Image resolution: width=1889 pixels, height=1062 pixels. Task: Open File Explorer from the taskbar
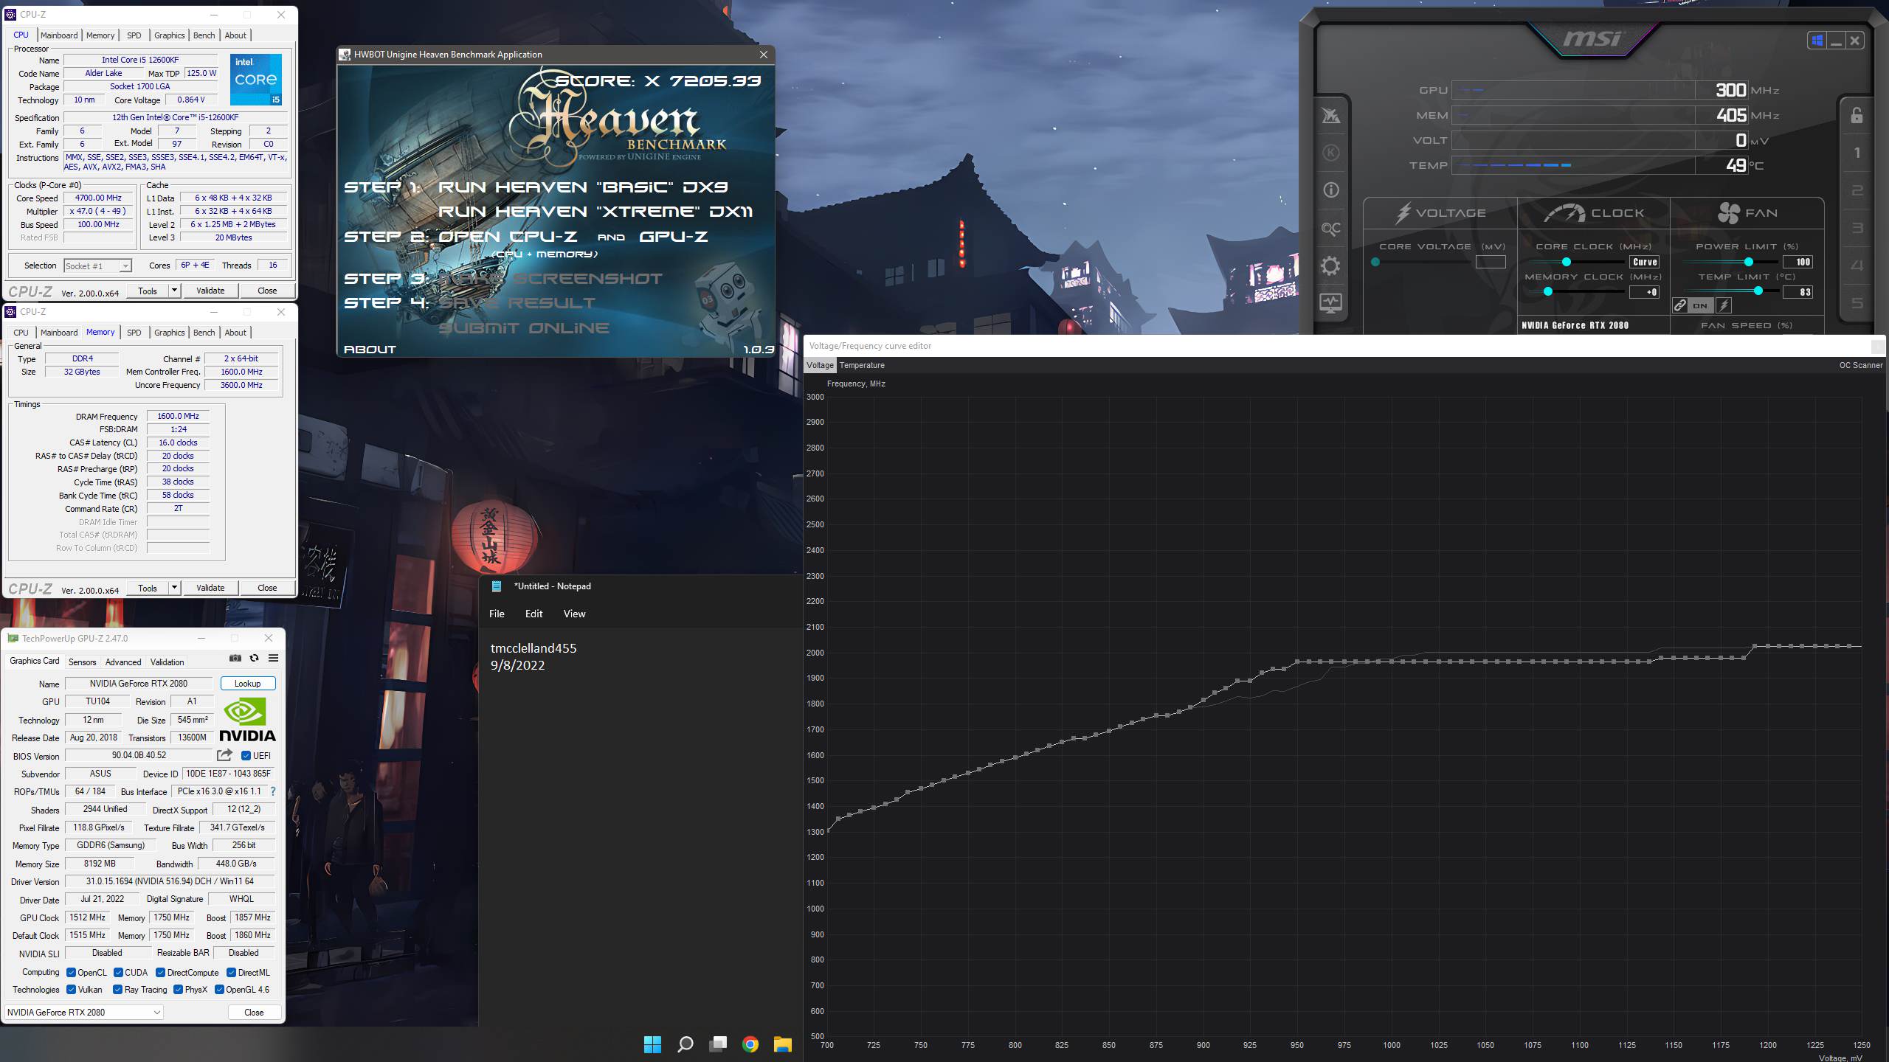pos(783,1044)
